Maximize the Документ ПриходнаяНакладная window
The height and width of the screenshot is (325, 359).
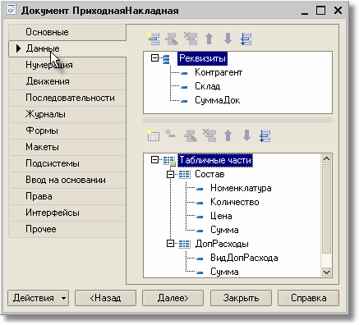(x=320, y=11)
